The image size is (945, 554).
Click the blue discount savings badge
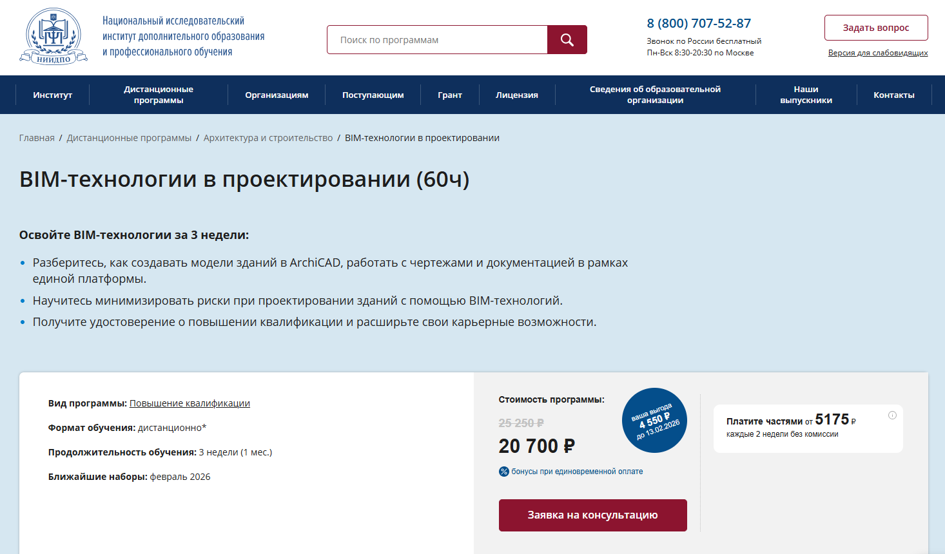pos(654,420)
